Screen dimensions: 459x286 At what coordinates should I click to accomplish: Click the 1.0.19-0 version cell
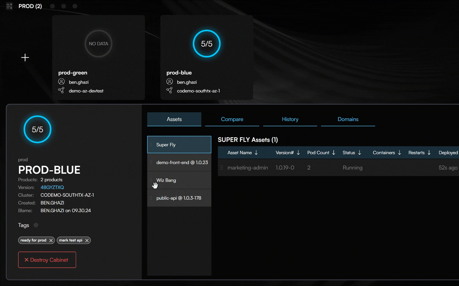[x=285, y=168]
